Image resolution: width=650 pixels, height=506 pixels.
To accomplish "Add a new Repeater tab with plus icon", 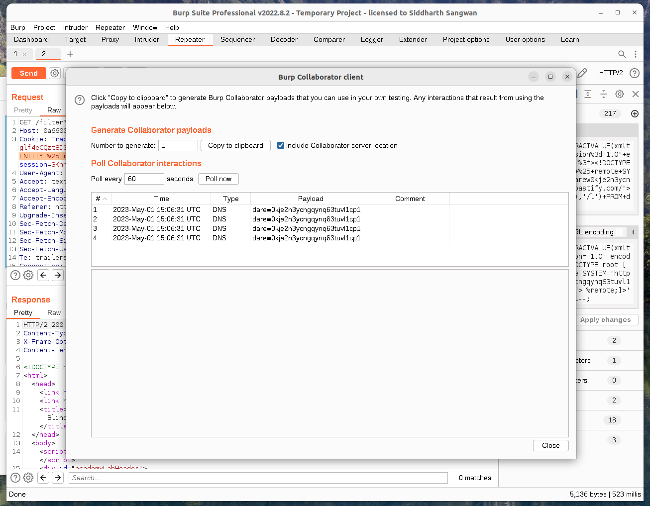I will pos(70,54).
